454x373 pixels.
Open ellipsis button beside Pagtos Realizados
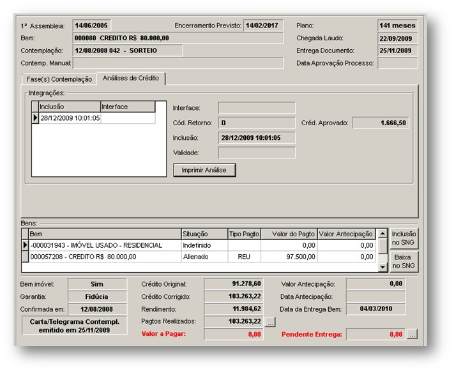[x=270, y=322]
